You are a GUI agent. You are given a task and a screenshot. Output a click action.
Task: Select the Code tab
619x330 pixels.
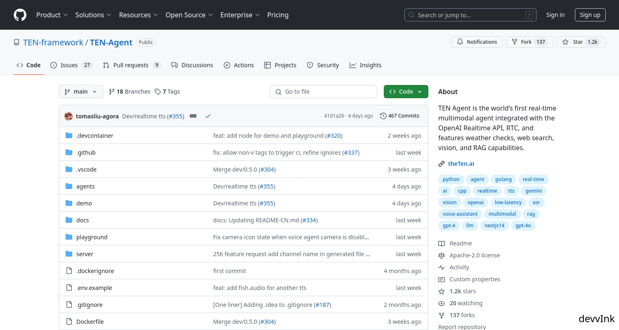click(28, 65)
